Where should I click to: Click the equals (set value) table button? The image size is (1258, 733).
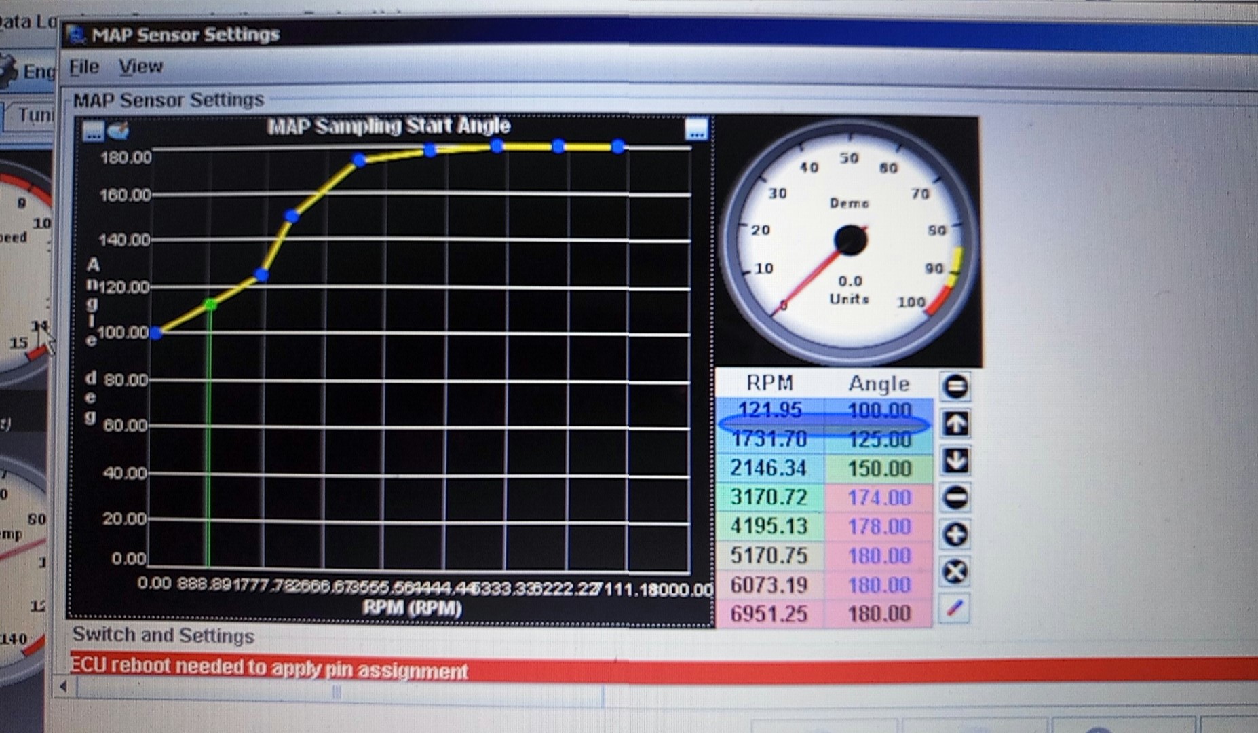[x=955, y=387]
